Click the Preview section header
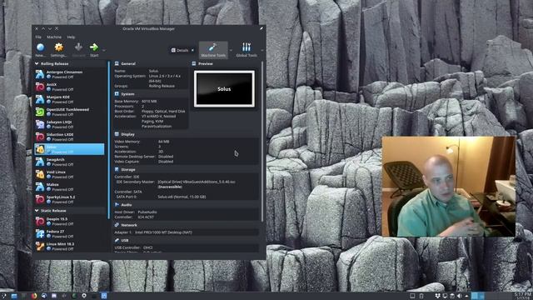 (x=206, y=63)
